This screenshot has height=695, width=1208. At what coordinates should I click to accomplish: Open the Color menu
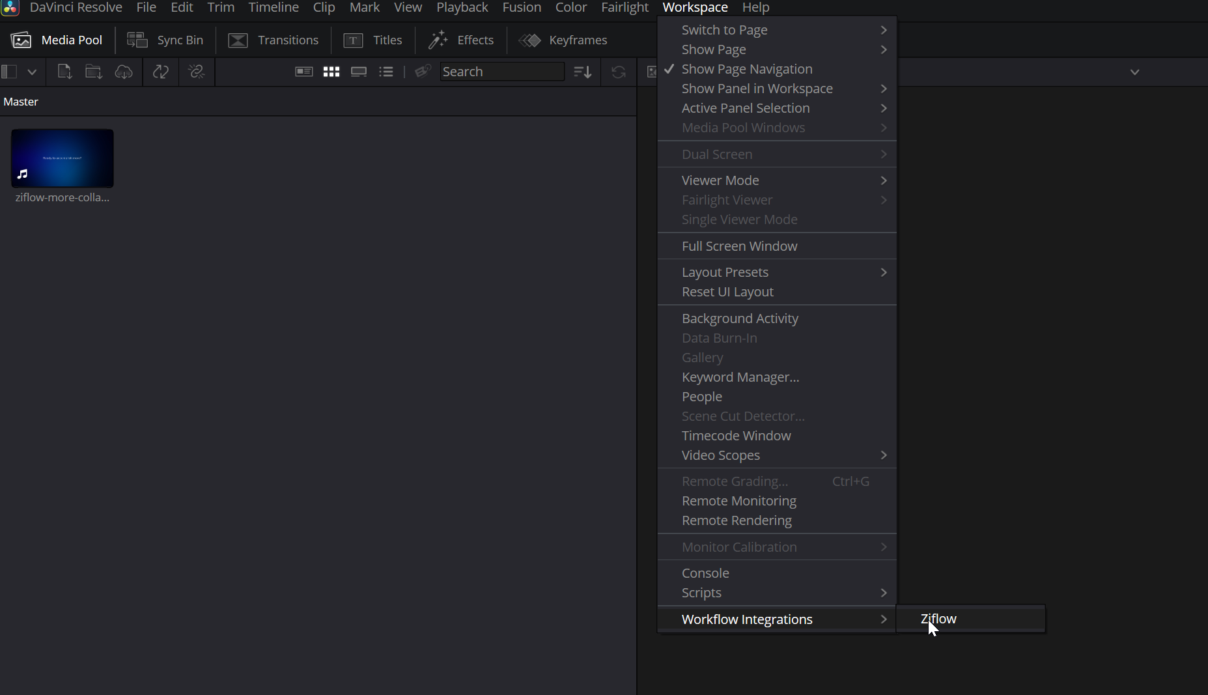(571, 8)
